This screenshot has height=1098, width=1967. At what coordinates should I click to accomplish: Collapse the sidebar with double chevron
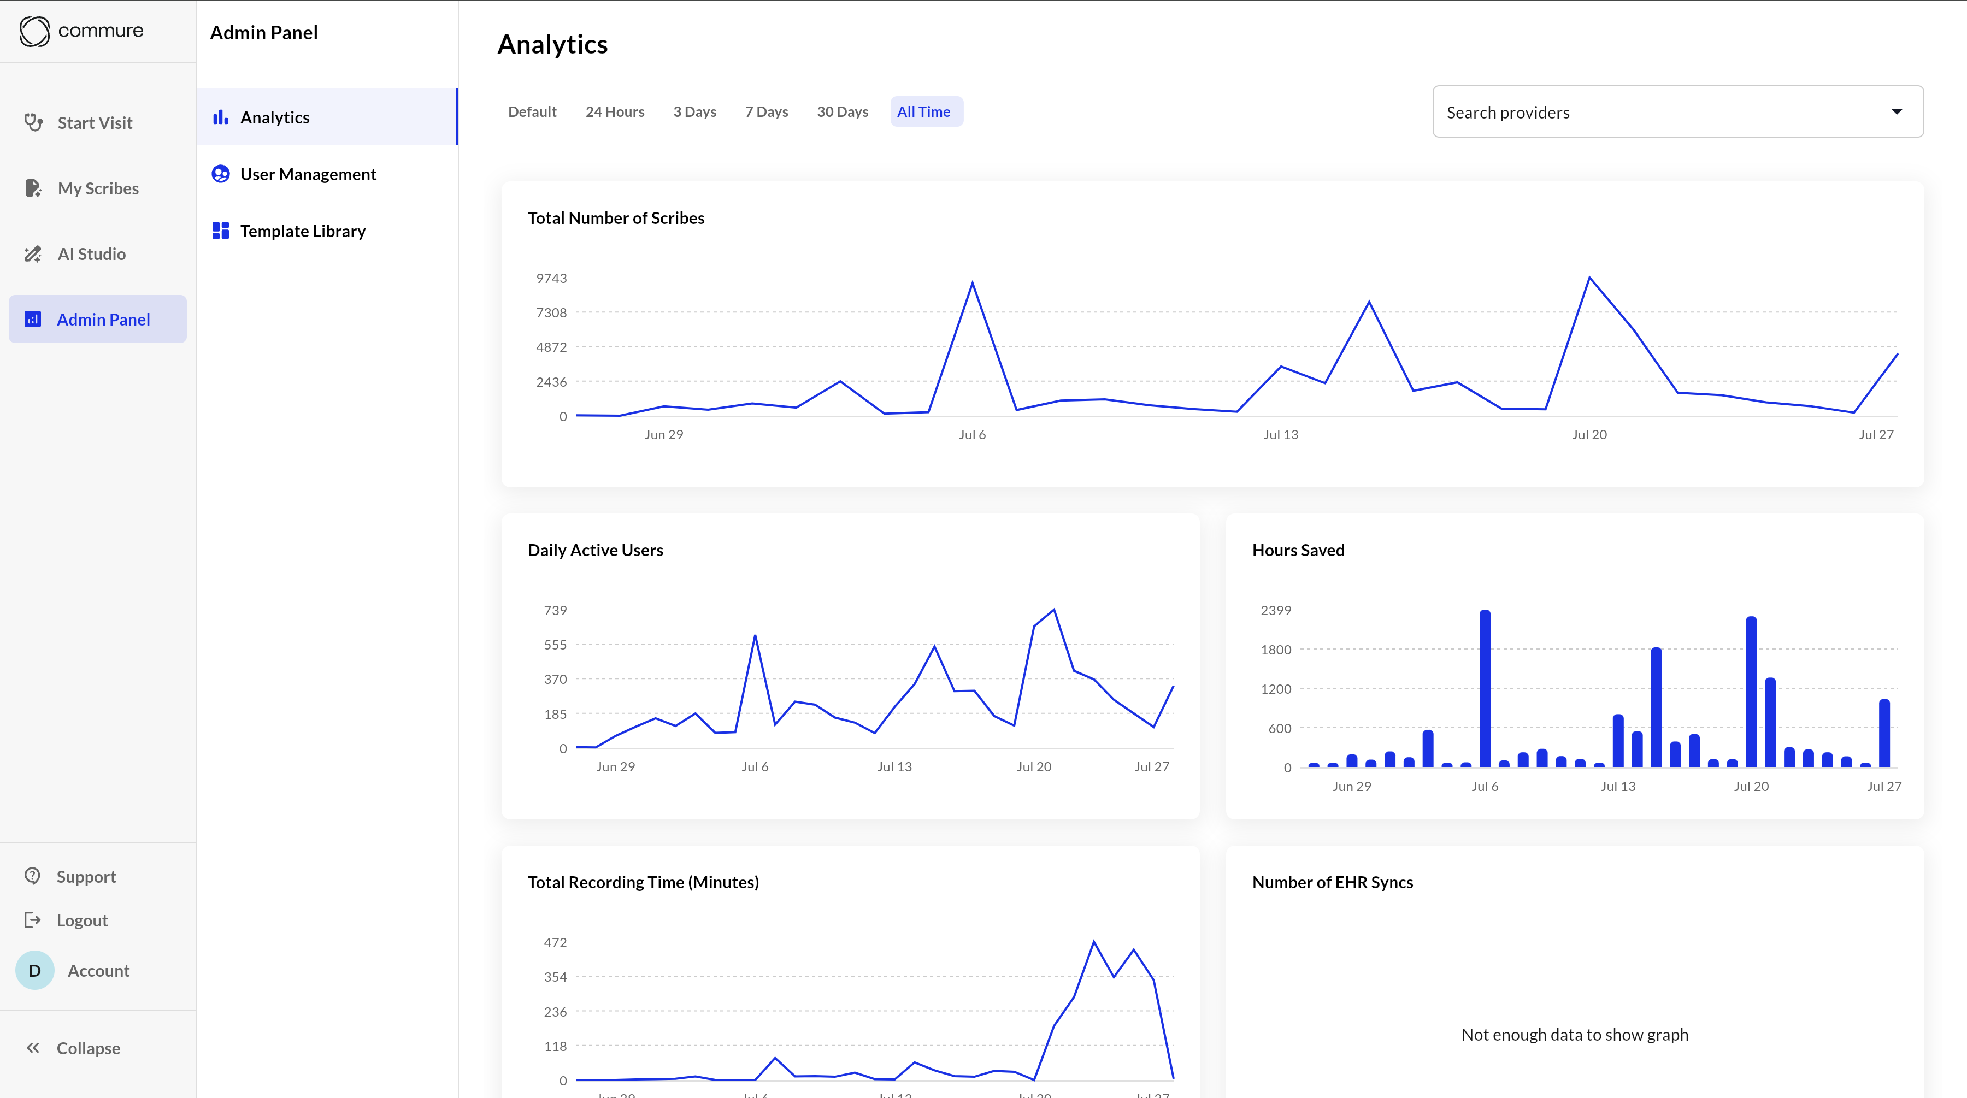coord(33,1048)
